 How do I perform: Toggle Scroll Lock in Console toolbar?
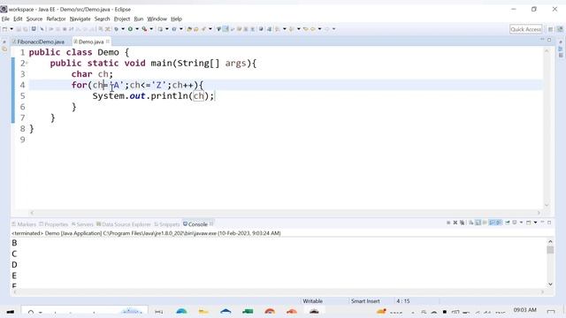pyautogui.click(x=478, y=223)
